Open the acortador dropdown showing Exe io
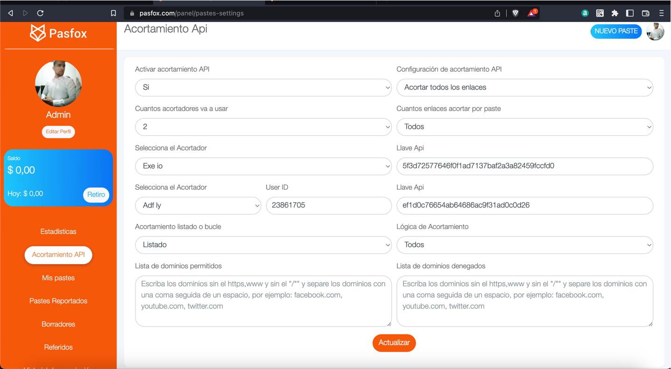This screenshot has width=671, height=369. (x=263, y=166)
